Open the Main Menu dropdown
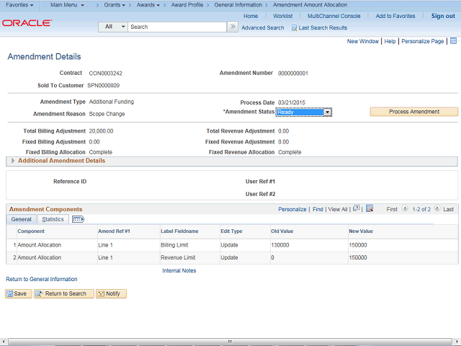Viewport: 461px width, 346px height. click(66, 5)
